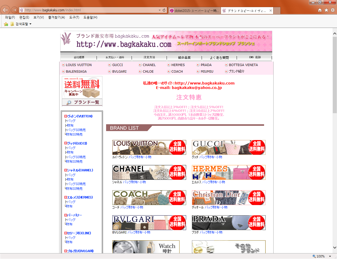
Task: Click the GUCCI category link in pink bar
Action: pyautogui.click(x=117, y=65)
